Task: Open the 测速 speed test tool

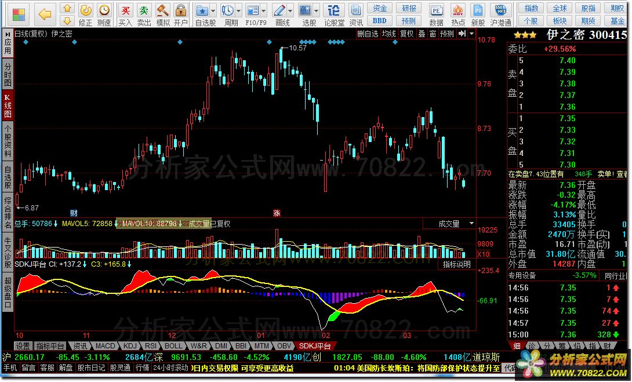Action: pyautogui.click(x=104, y=14)
